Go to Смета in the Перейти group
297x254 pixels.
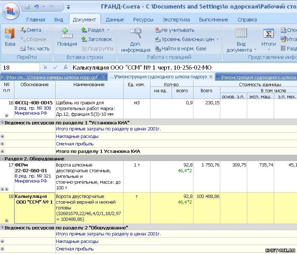point(31,30)
